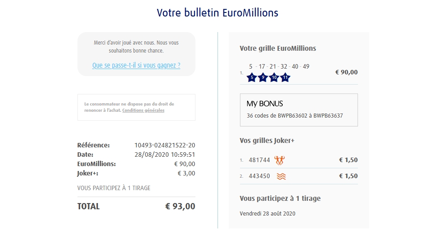The image size is (435, 236).
Task: Select Joker+ number 443450
Action: (x=259, y=176)
